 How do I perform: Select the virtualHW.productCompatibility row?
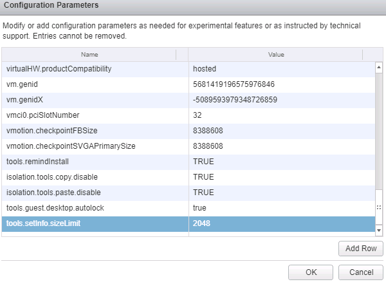59,68
